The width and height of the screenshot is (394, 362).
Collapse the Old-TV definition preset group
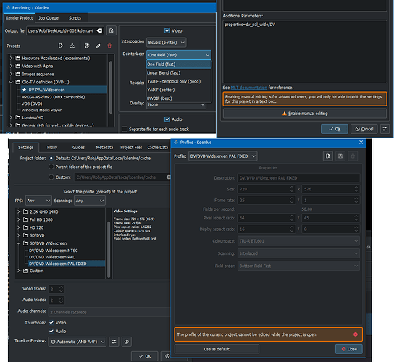[x=11, y=82]
